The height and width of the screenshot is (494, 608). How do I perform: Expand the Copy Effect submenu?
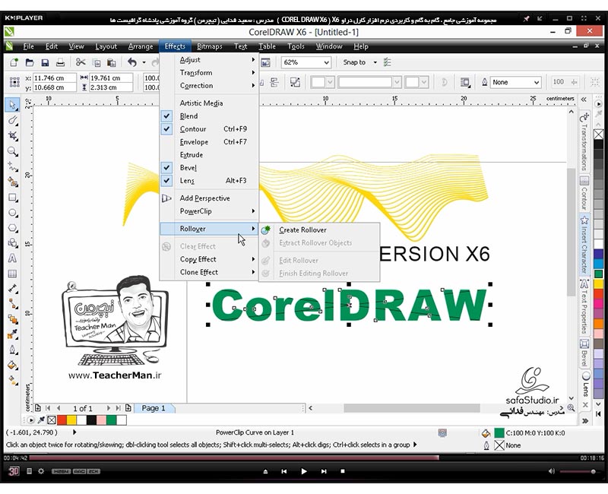(210, 259)
